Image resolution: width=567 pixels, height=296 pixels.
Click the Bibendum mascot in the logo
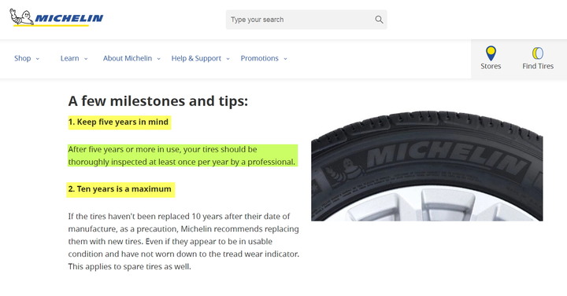click(x=21, y=16)
